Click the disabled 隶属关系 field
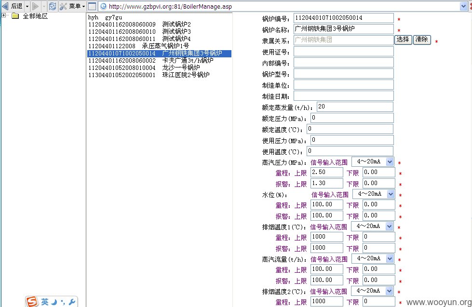This screenshot has width=472, height=307. point(343,40)
